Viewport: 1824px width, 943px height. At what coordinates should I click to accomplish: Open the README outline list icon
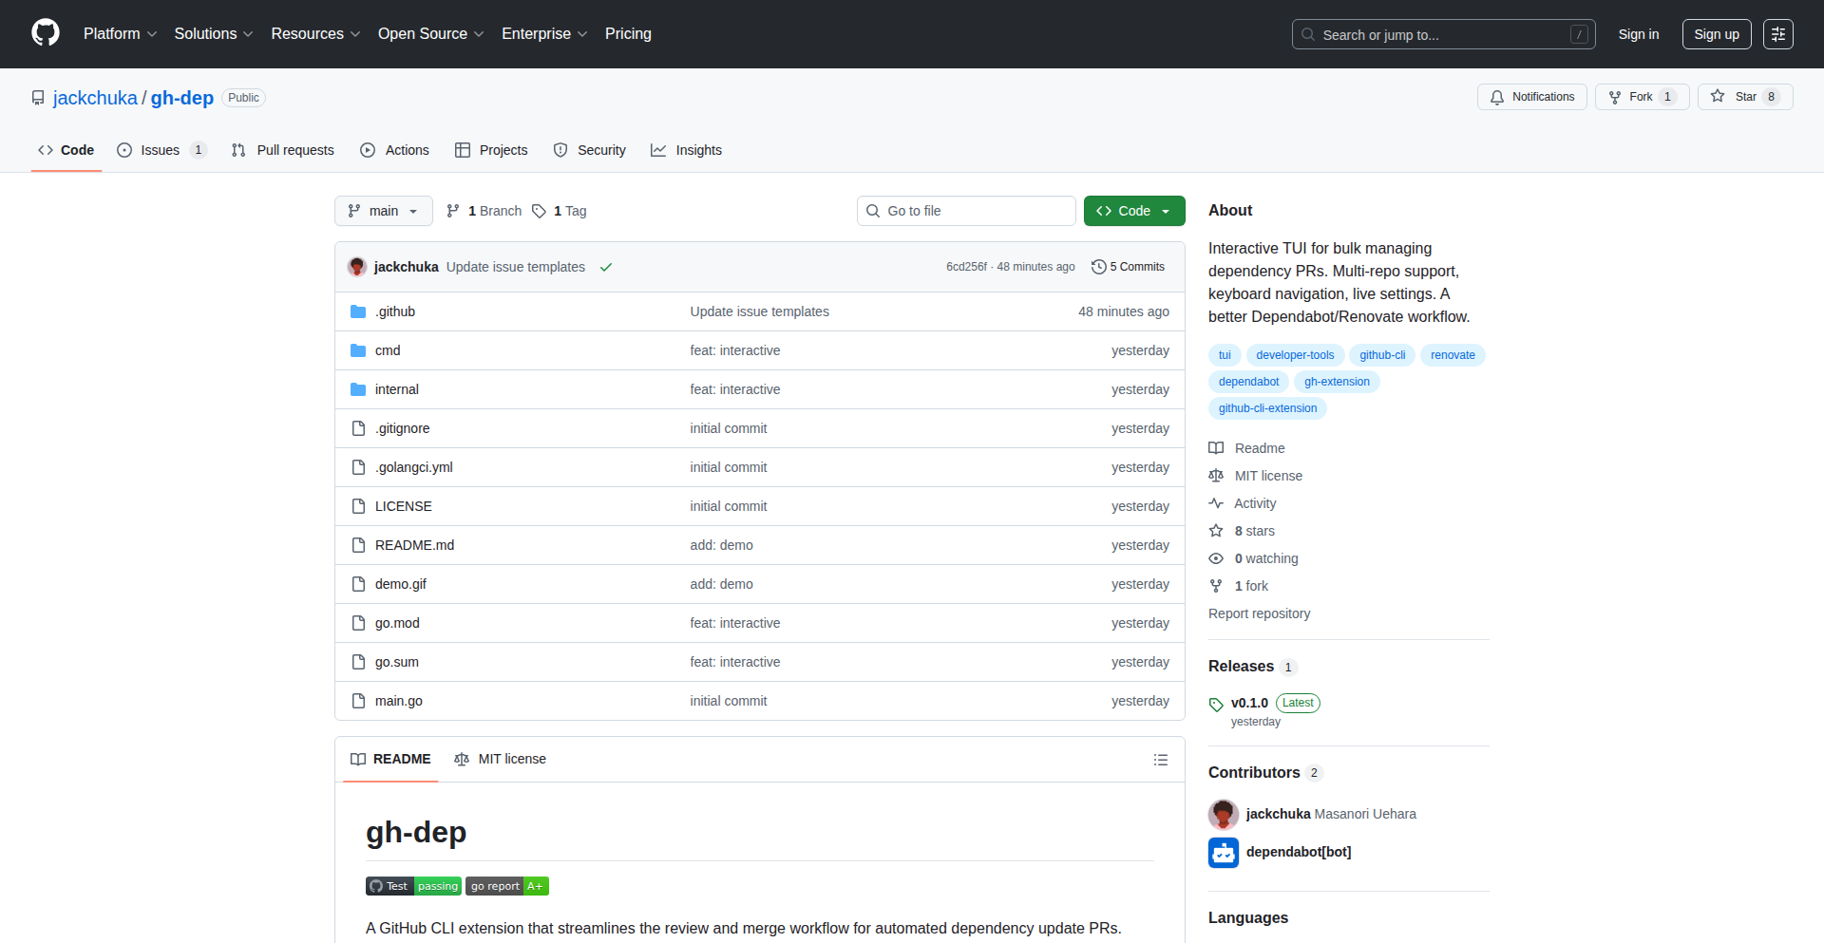point(1161,760)
